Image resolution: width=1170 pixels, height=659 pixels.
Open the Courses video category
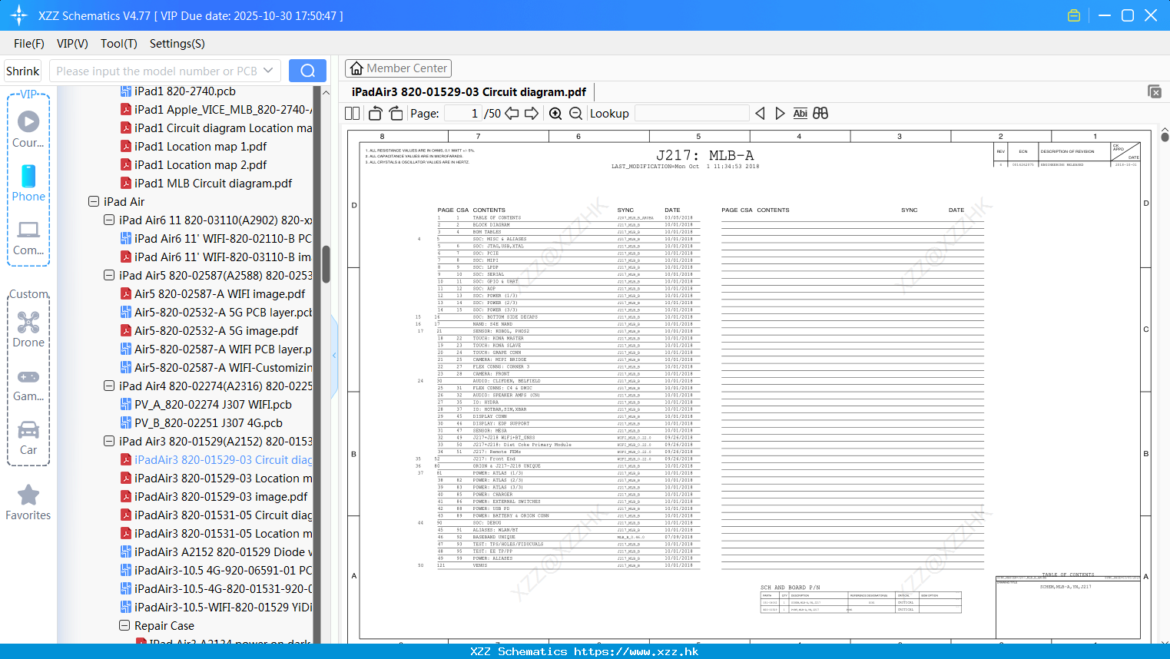click(28, 128)
